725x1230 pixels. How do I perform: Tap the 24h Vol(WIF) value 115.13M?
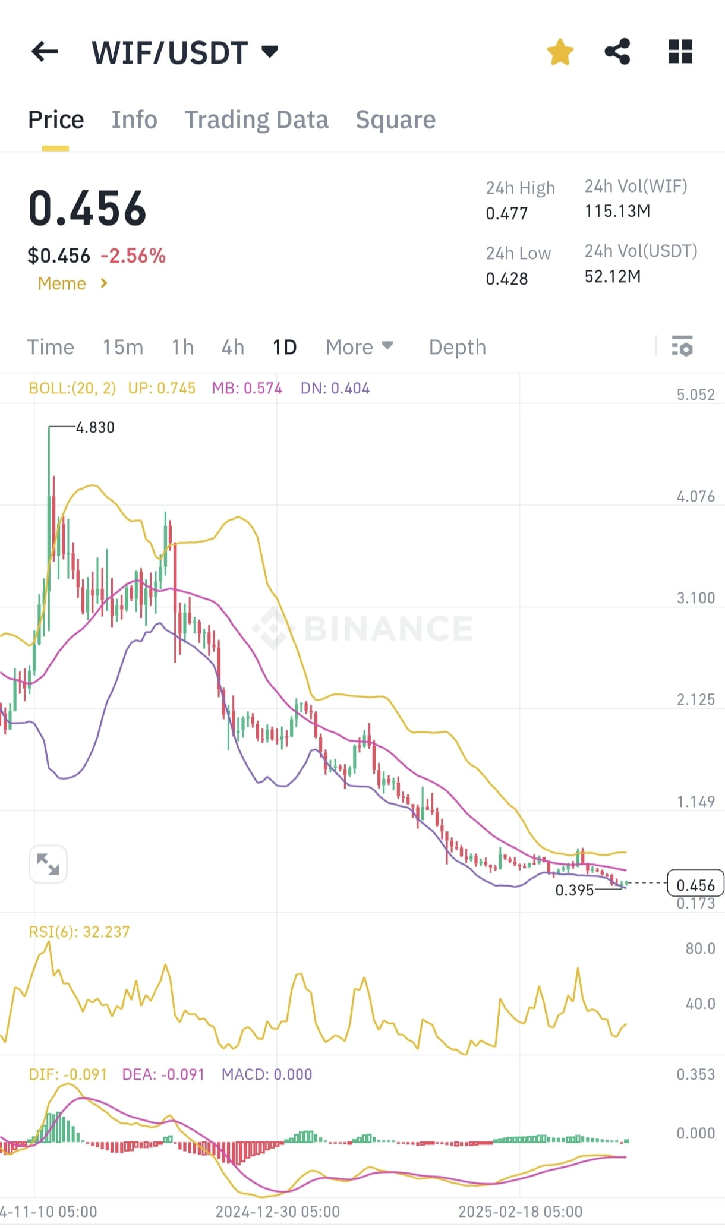coord(617,211)
